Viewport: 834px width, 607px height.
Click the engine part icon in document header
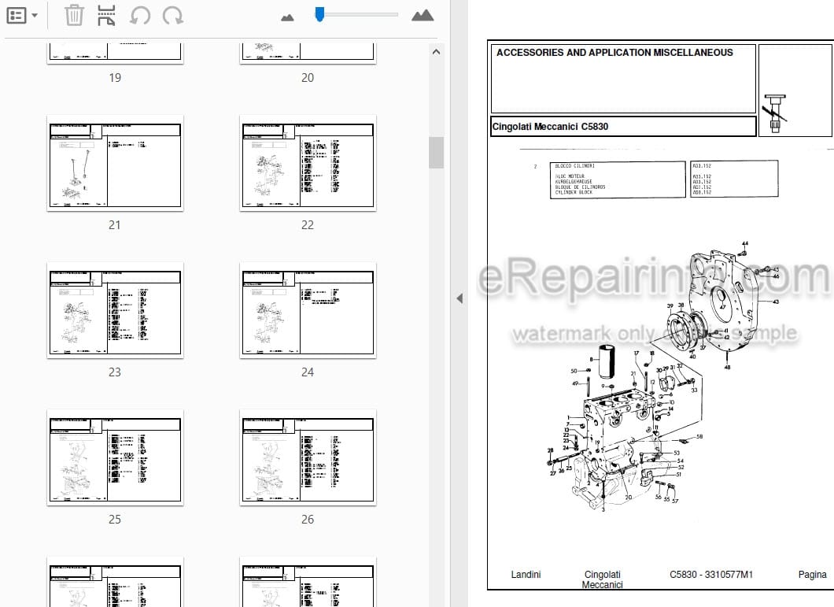pyautogui.click(x=775, y=113)
